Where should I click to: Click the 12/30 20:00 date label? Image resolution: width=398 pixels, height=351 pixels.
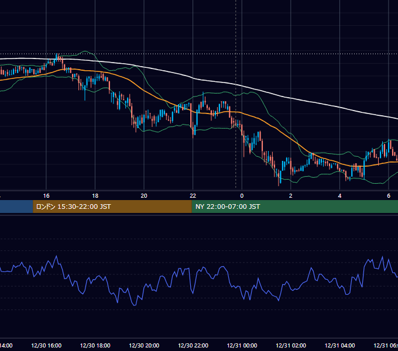click(144, 346)
